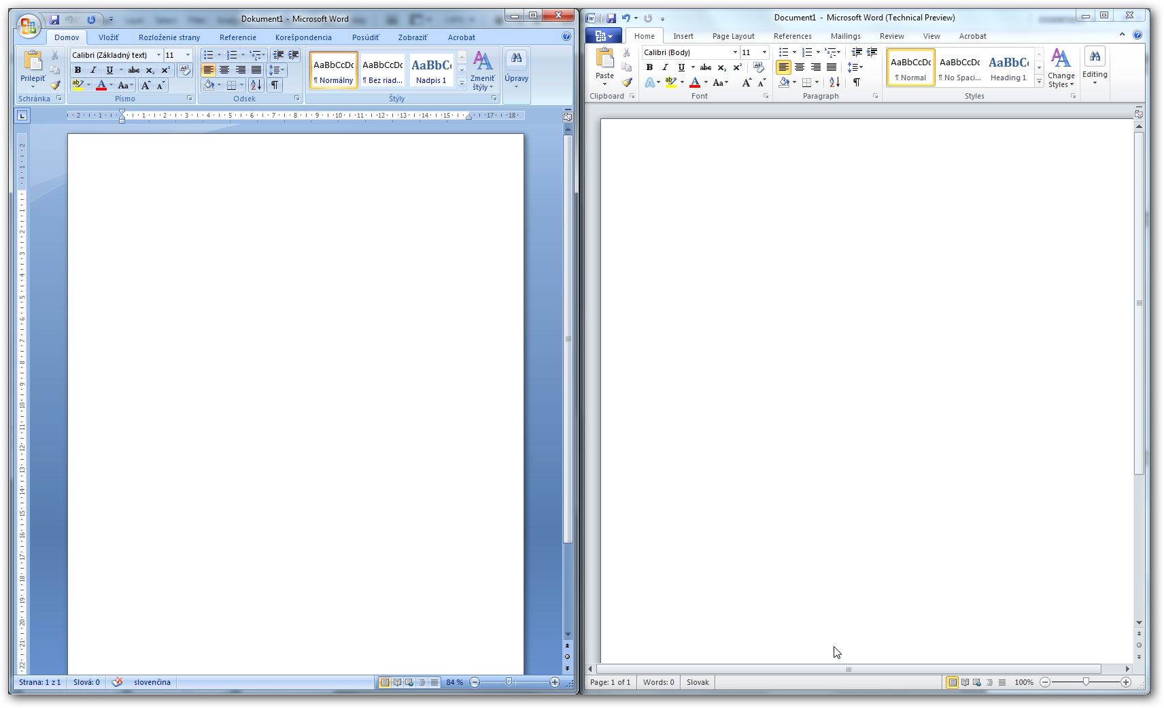Click Cut scissors in left Word window
The width and height of the screenshot is (1164, 708).
(x=55, y=55)
